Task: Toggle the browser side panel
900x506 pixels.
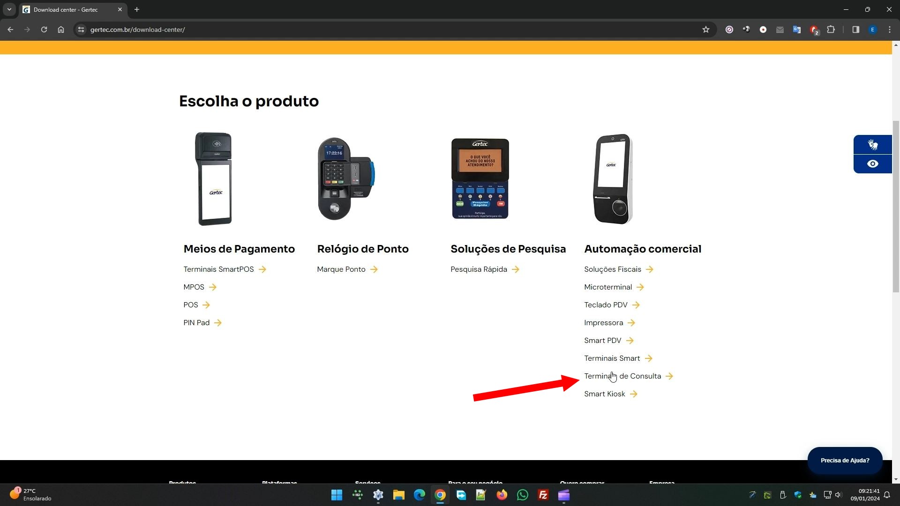Action: [x=855, y=30]
